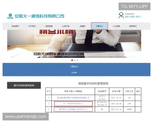Viewport: 153px width, 123px height.
Task: Go to 联系我们 in the nav bar
Action: click(133, 26)
